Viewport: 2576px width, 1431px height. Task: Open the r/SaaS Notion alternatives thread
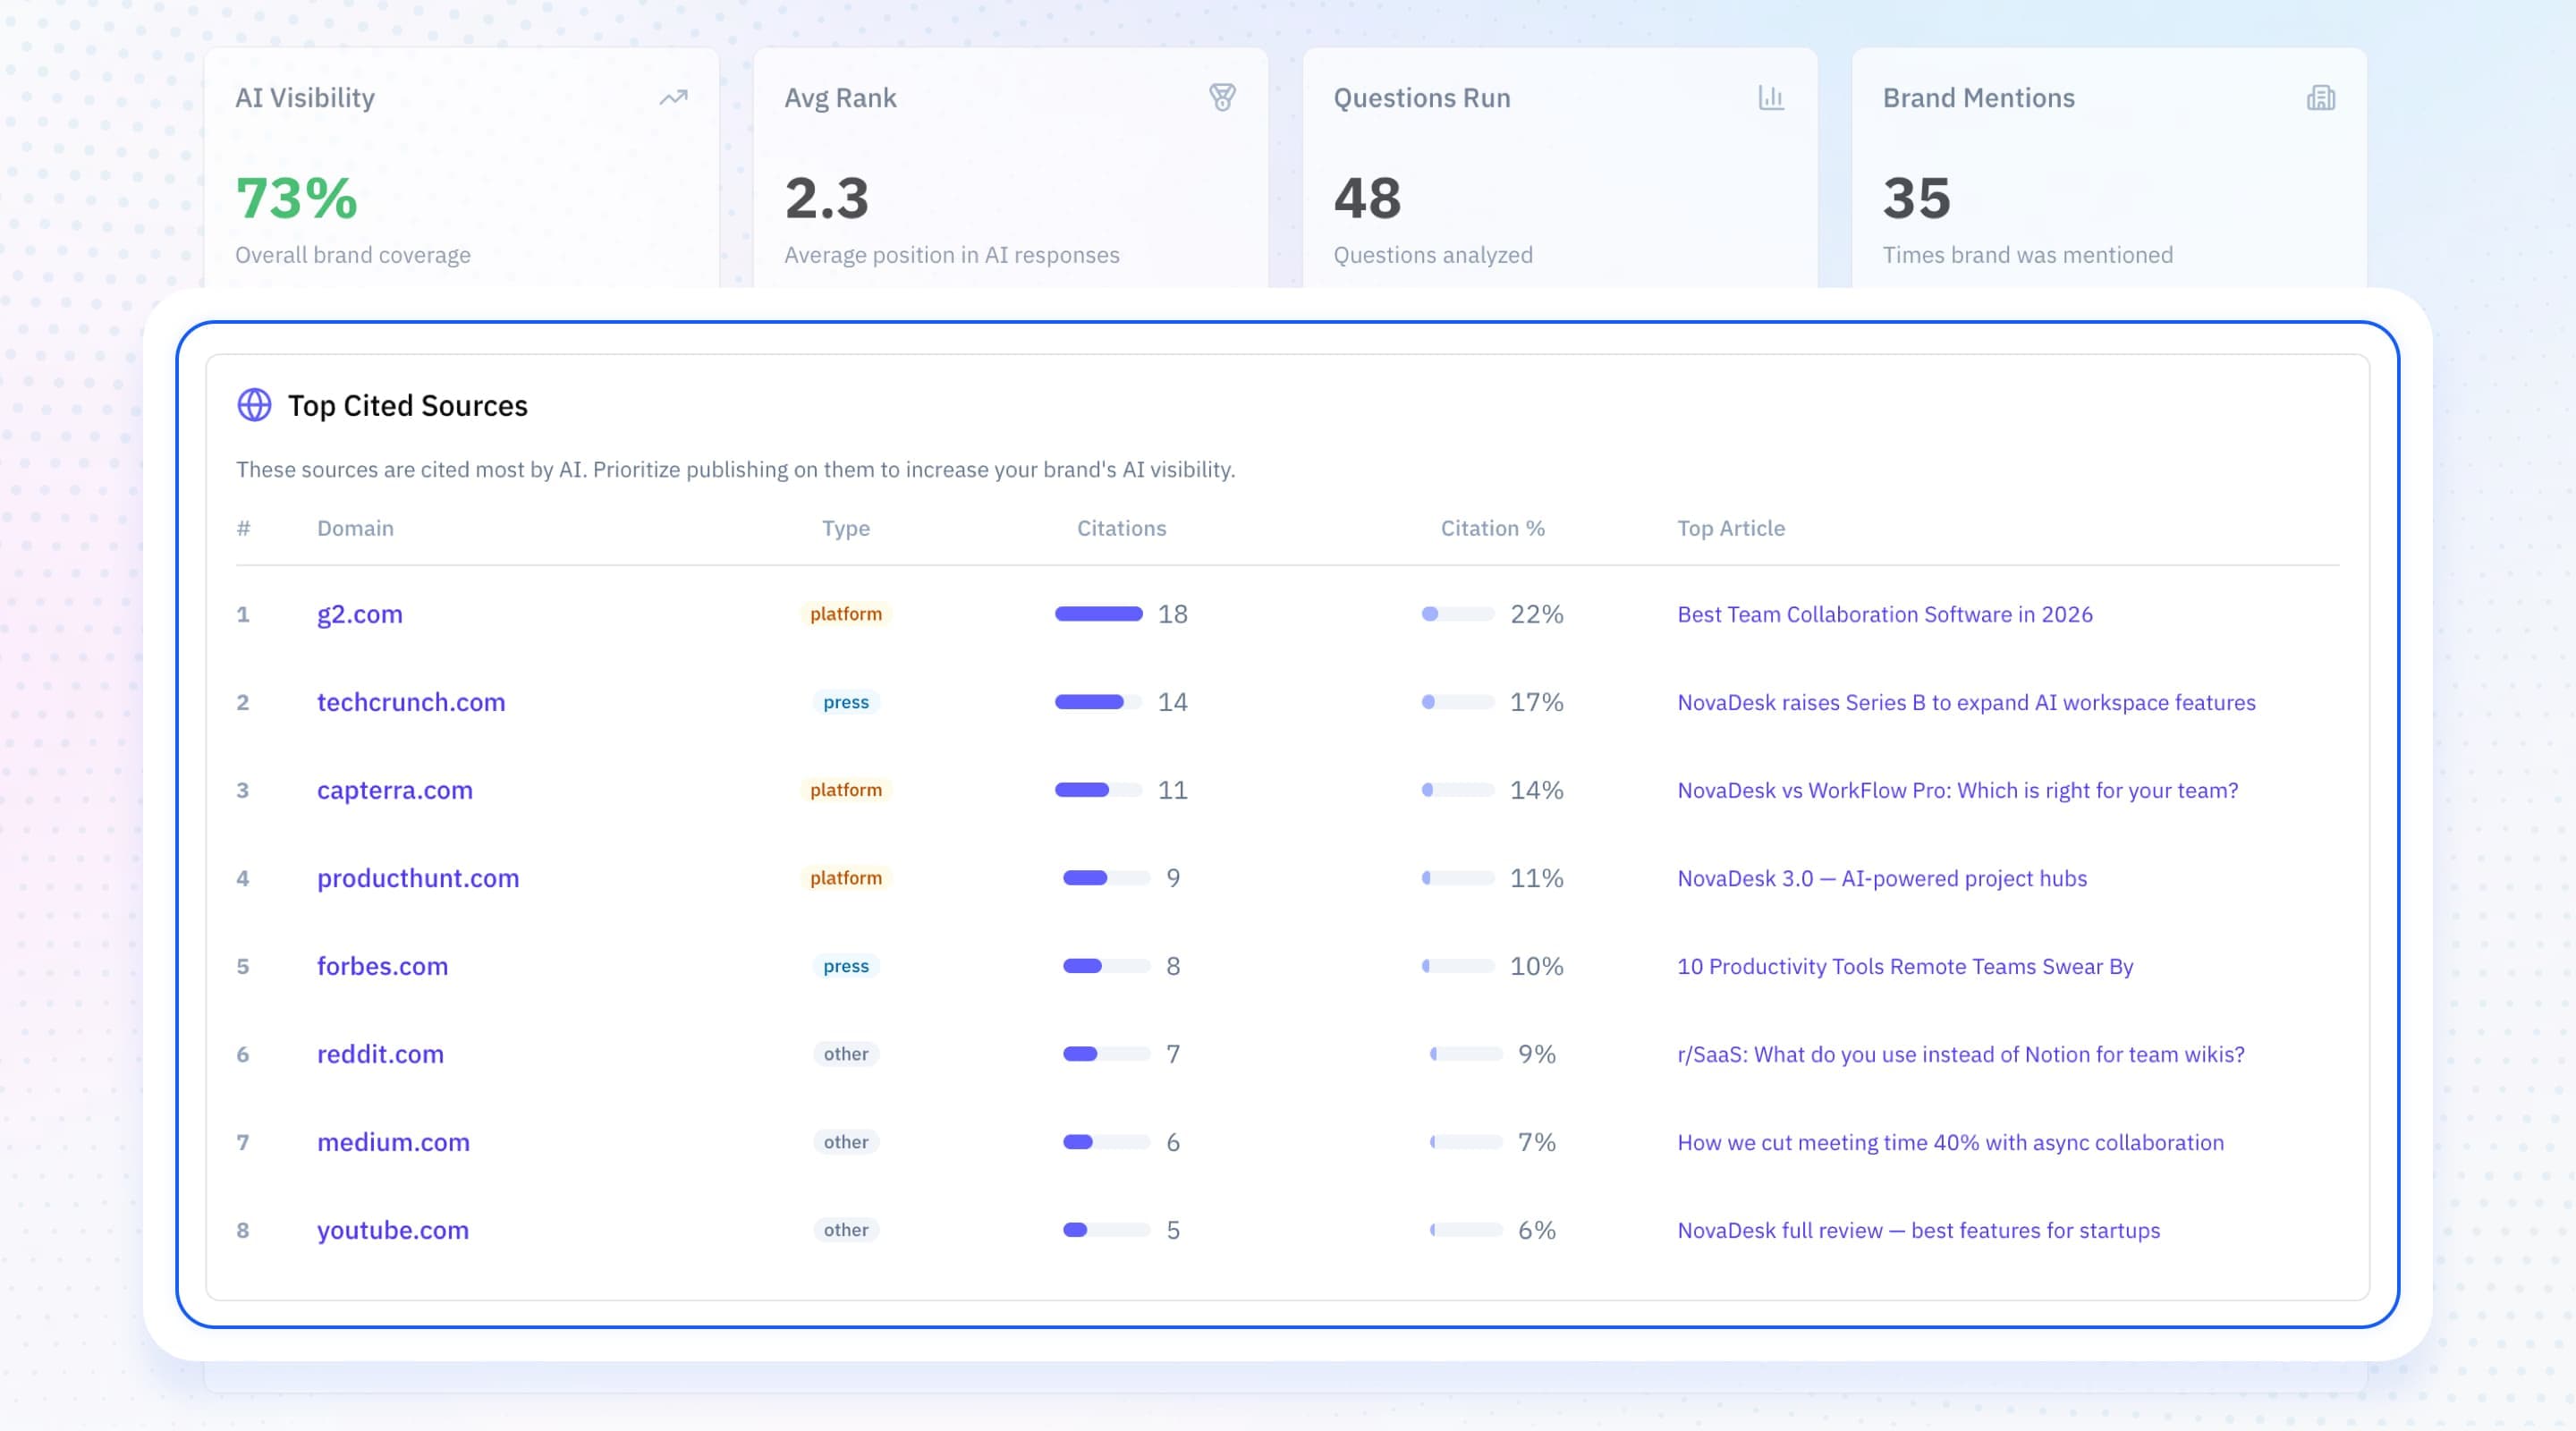pyautogui.click(x=1961, y=1054)
